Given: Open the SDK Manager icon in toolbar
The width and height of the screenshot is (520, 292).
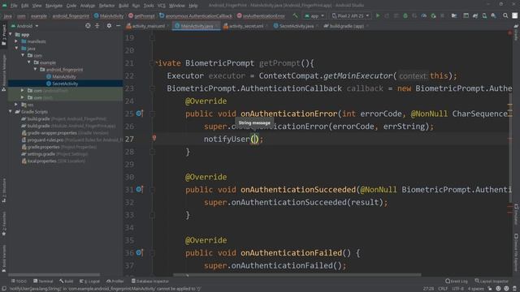Looking at the screenshot, I should [494, 15].
